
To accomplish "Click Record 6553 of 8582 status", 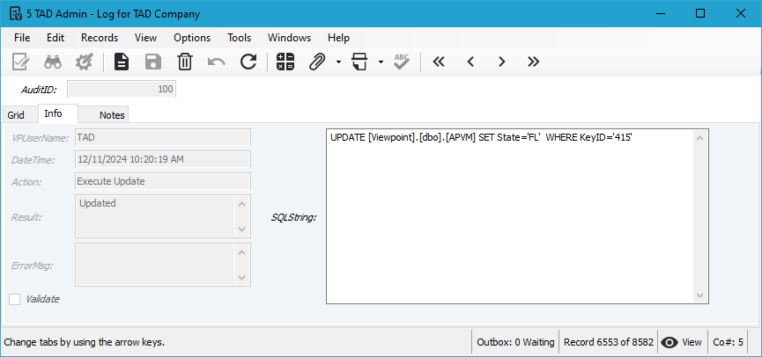I will (609, 342).
